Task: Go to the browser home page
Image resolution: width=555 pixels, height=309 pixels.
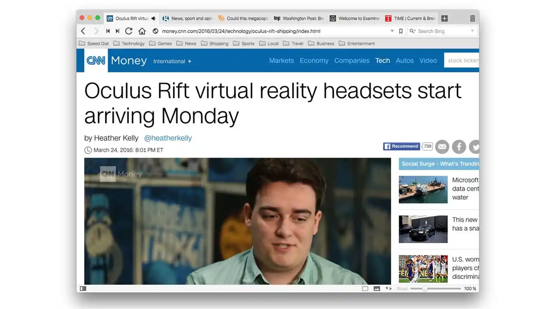Action: [x=142, y=31]
